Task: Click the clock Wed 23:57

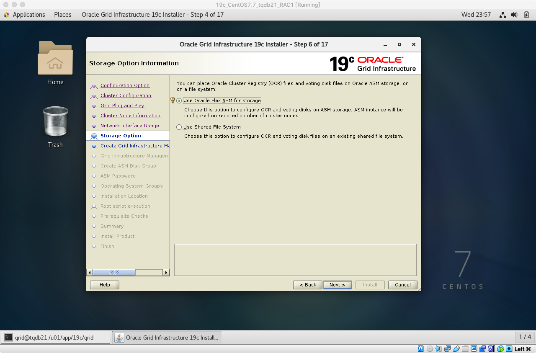Action: (x=476, y=15)
